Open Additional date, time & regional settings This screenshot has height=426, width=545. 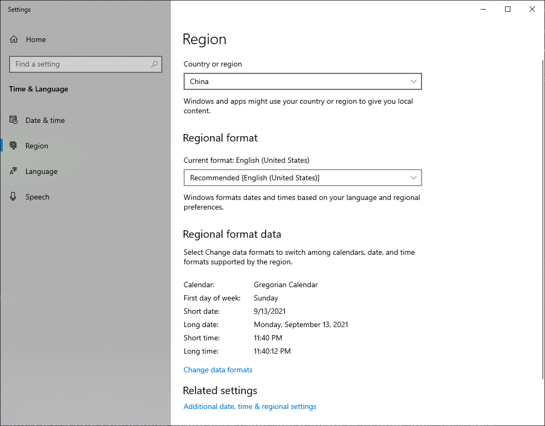pos(250,406)
